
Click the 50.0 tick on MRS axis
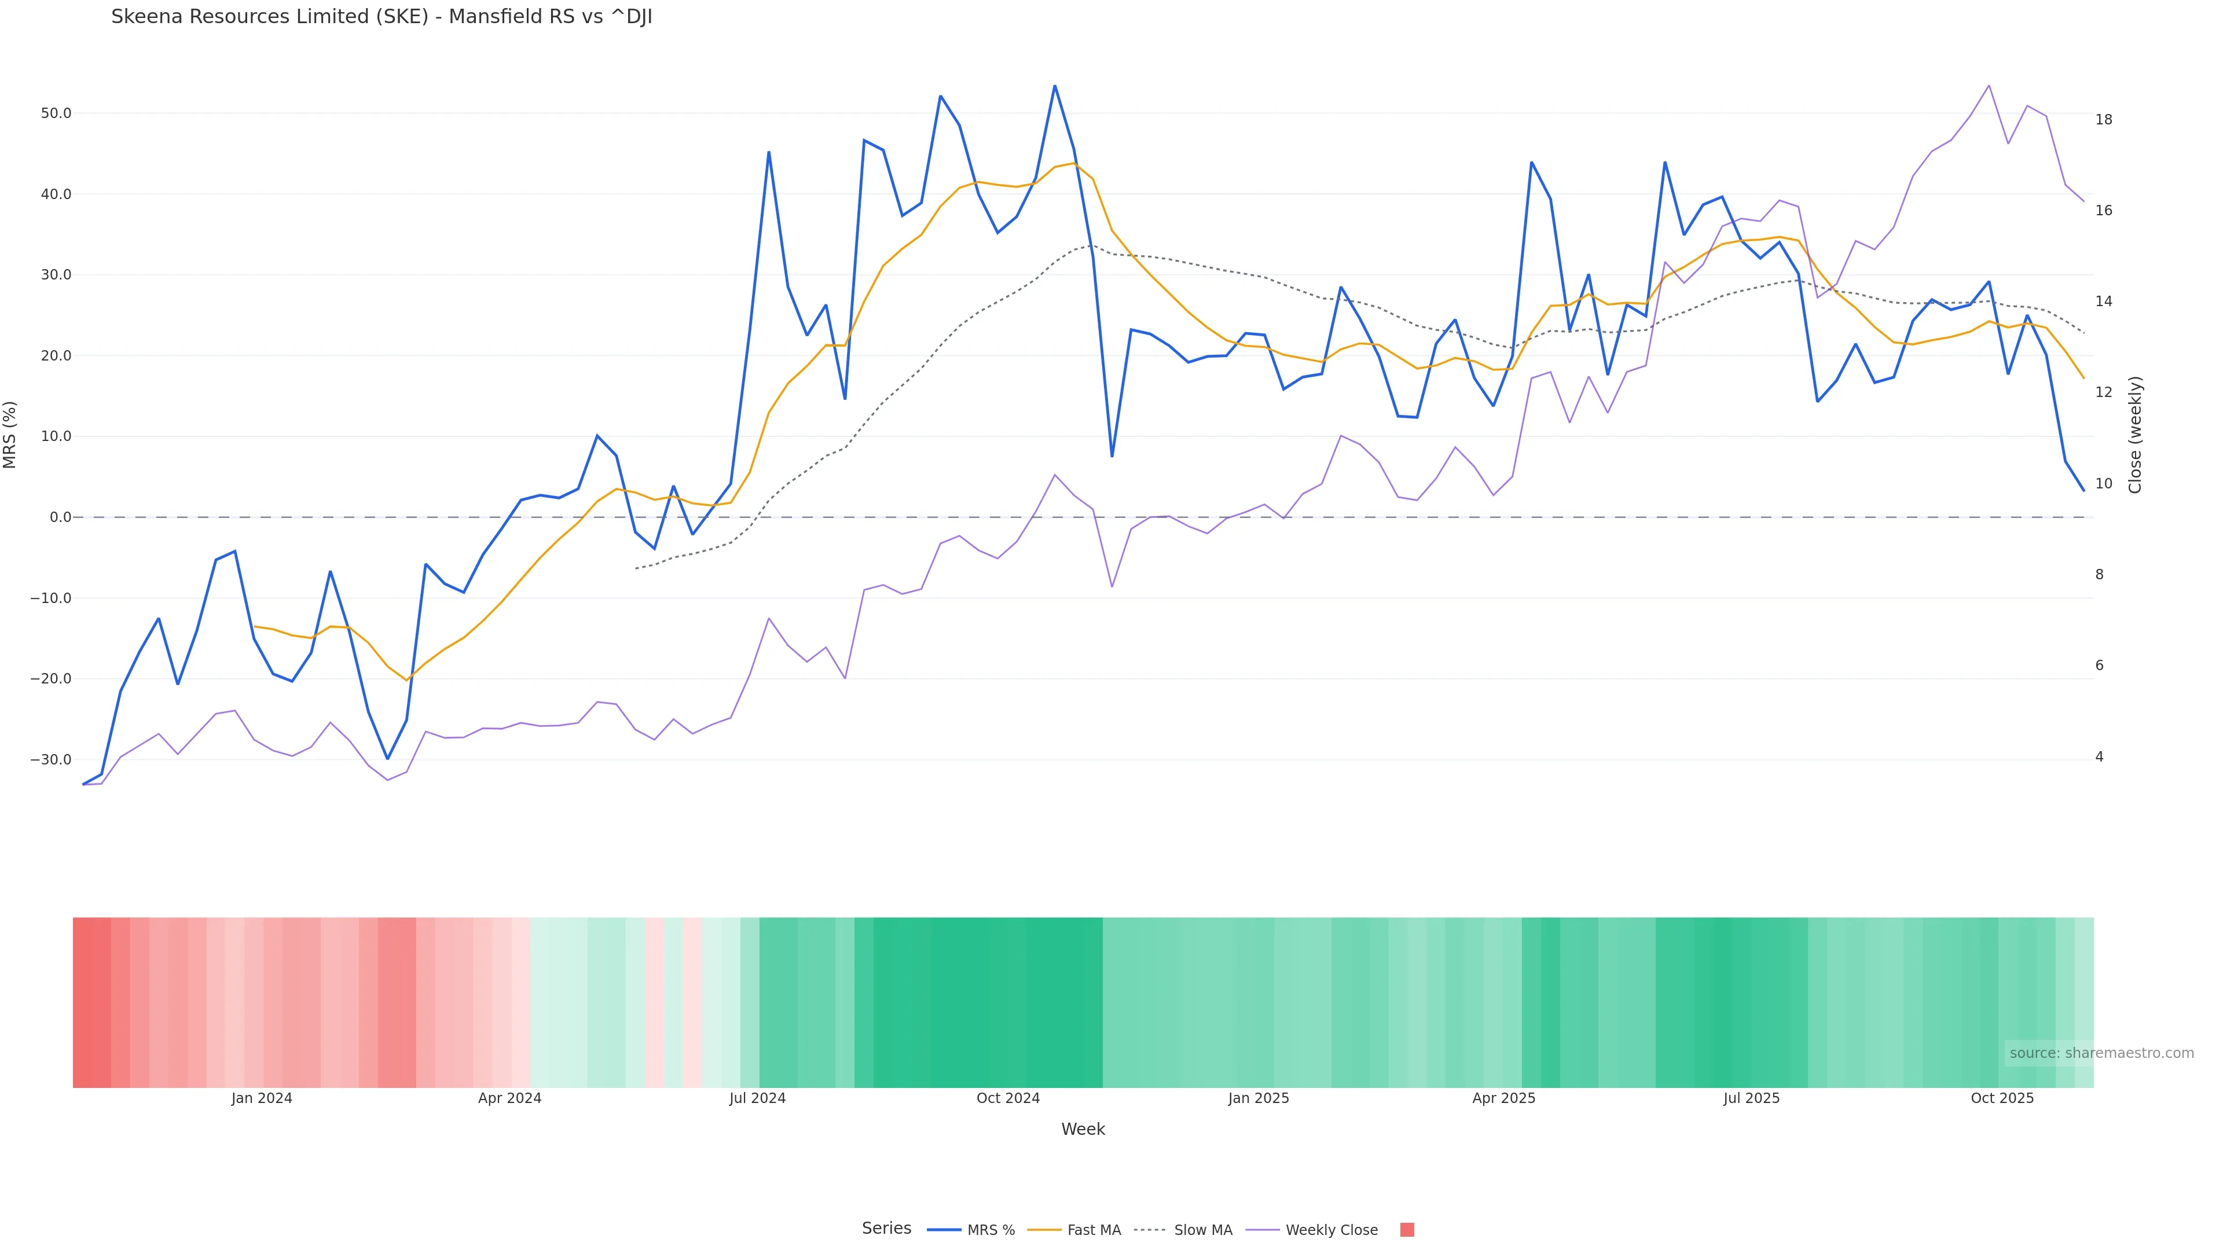point(56,113)
